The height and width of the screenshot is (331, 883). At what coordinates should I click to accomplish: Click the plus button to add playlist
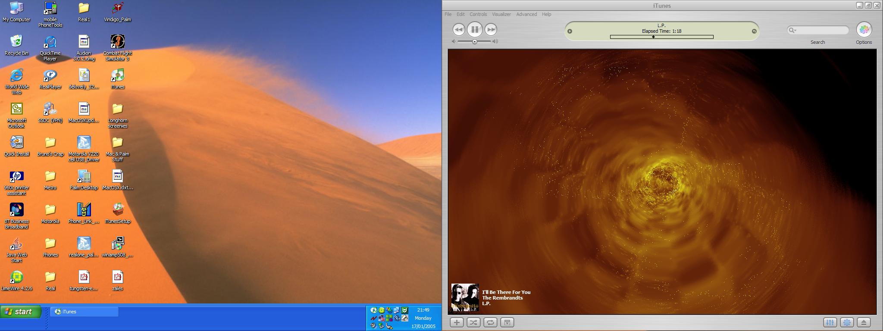click(457, 322)
